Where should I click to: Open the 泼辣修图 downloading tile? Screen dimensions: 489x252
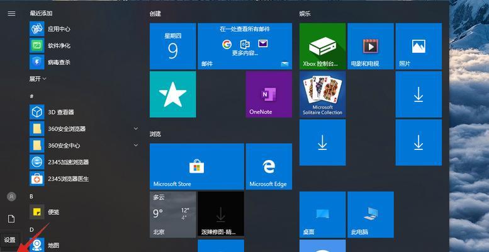coord(221,215)
